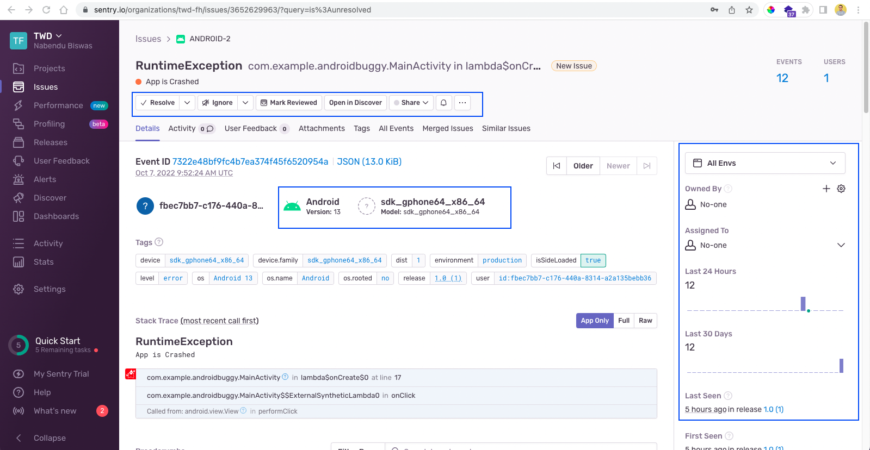870x450 pixels.
Task: Open the Help question mark icon
Action: coord(18,392)
